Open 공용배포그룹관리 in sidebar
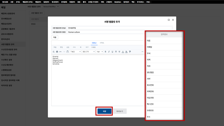The width and height of the screenshot is (224, 126). coord(8,29)
